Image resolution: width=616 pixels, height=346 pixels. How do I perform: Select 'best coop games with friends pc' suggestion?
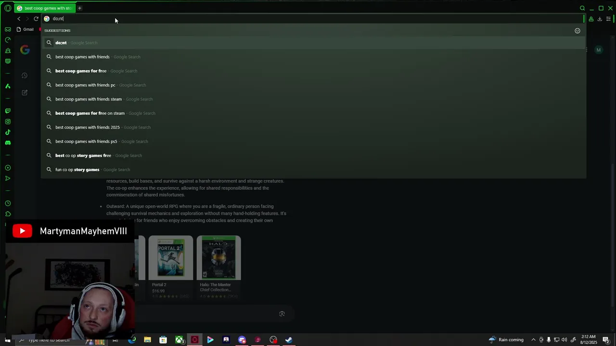pos(313,85)
